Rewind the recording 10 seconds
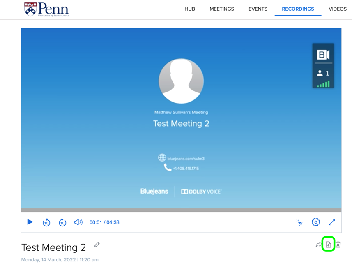 click(x=46, y=222)
